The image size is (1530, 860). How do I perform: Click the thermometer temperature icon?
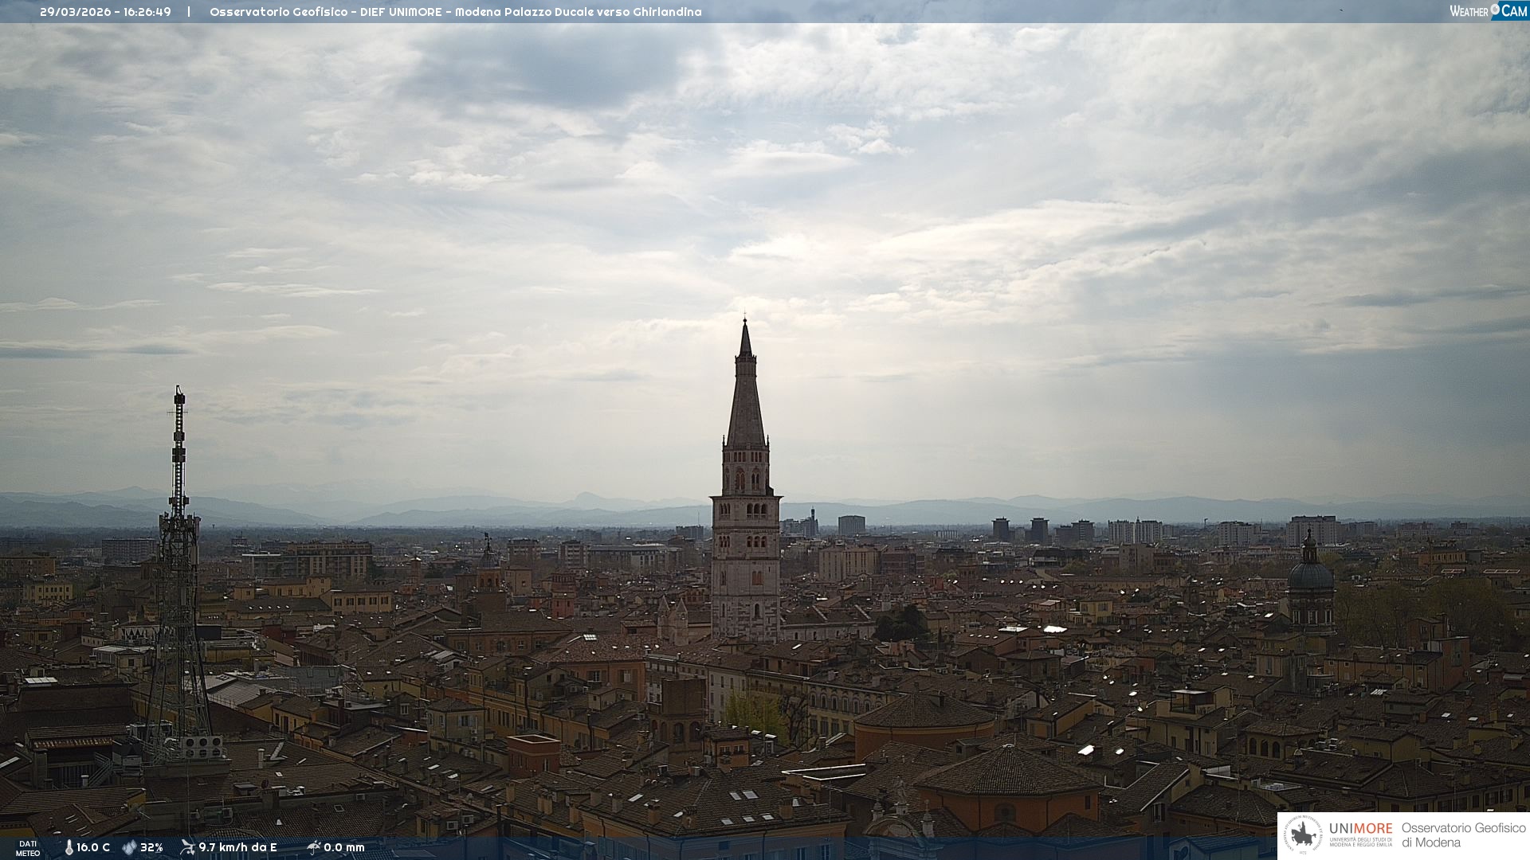tap(69, 847)
